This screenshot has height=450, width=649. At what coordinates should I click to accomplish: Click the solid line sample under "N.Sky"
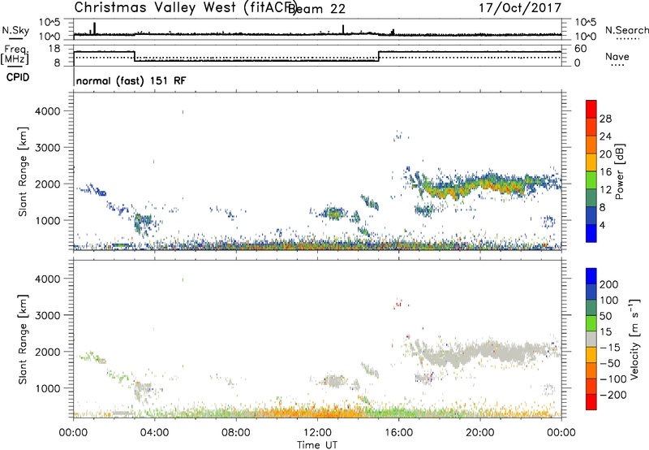click(x=15, y=39)
